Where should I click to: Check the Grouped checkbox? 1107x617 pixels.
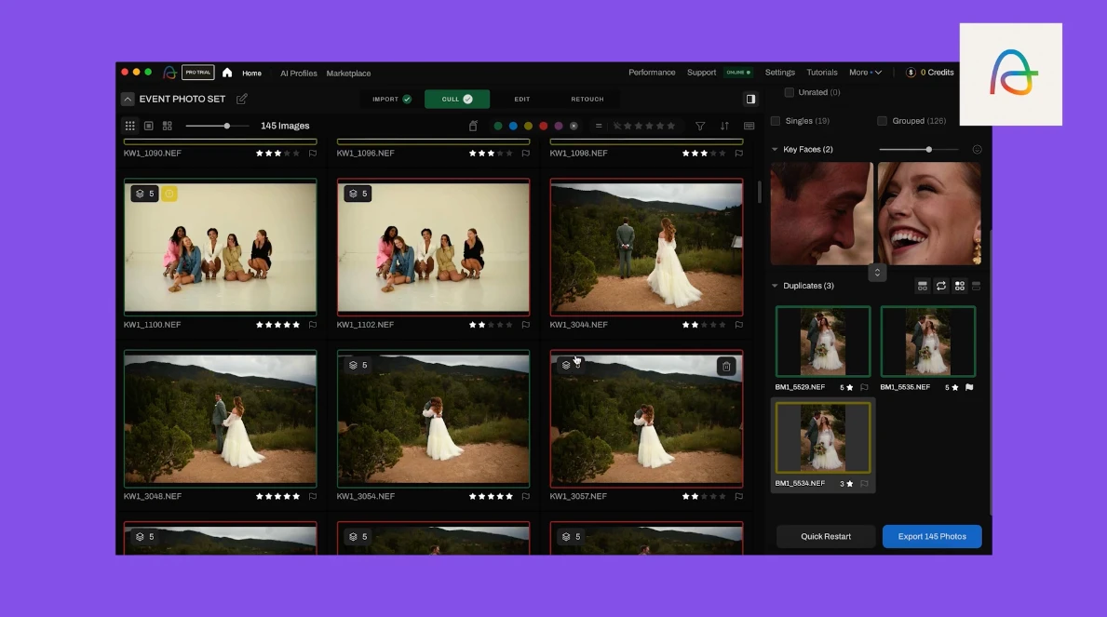882,121
